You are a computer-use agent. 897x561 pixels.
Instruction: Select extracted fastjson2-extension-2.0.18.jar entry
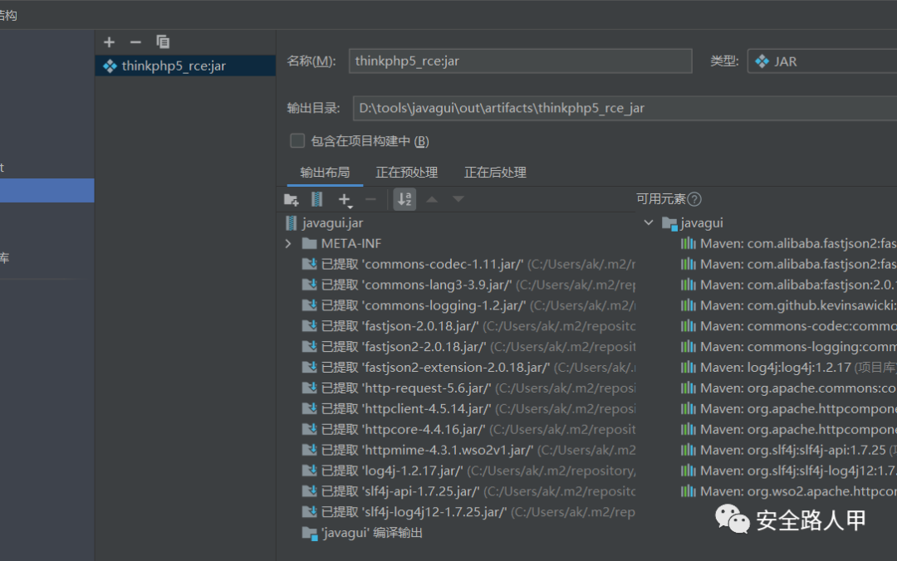point(468,367)
